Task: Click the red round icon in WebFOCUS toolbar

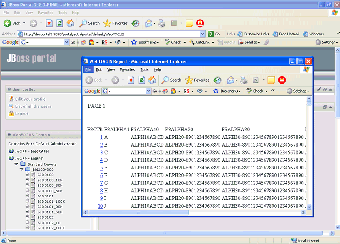Action: 282,80
